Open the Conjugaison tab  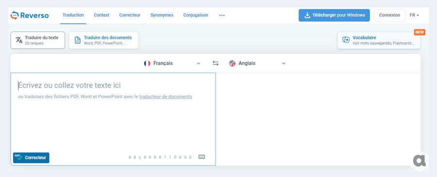[196, 15]
